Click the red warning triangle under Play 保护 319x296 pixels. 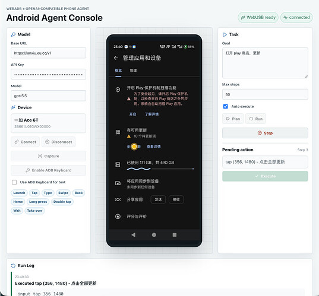point(129,99)
